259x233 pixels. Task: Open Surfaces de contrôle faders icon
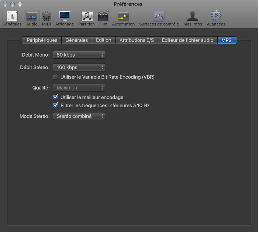tap(159, 16)
